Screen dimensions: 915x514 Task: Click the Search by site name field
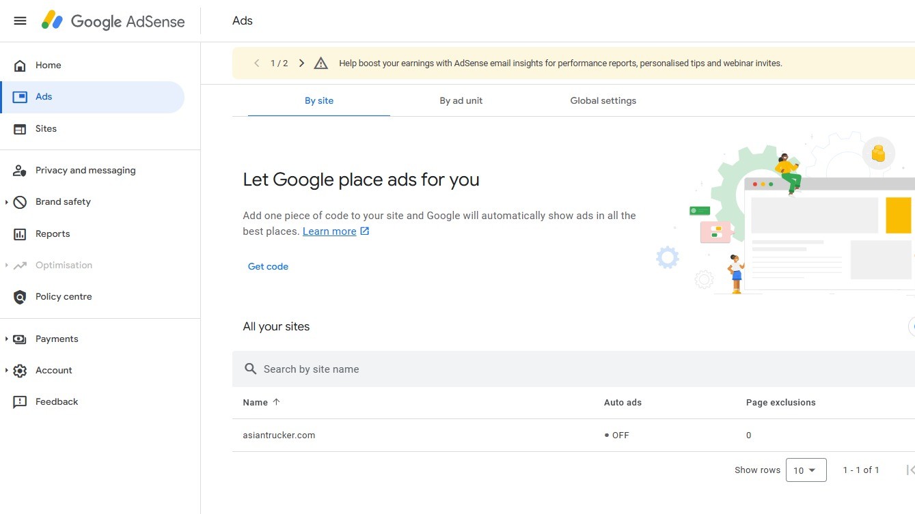coord(573,369)
